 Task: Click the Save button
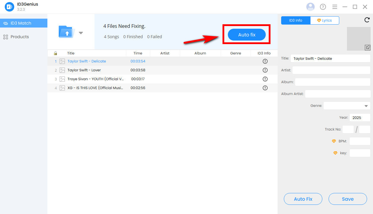pos(348,199)
